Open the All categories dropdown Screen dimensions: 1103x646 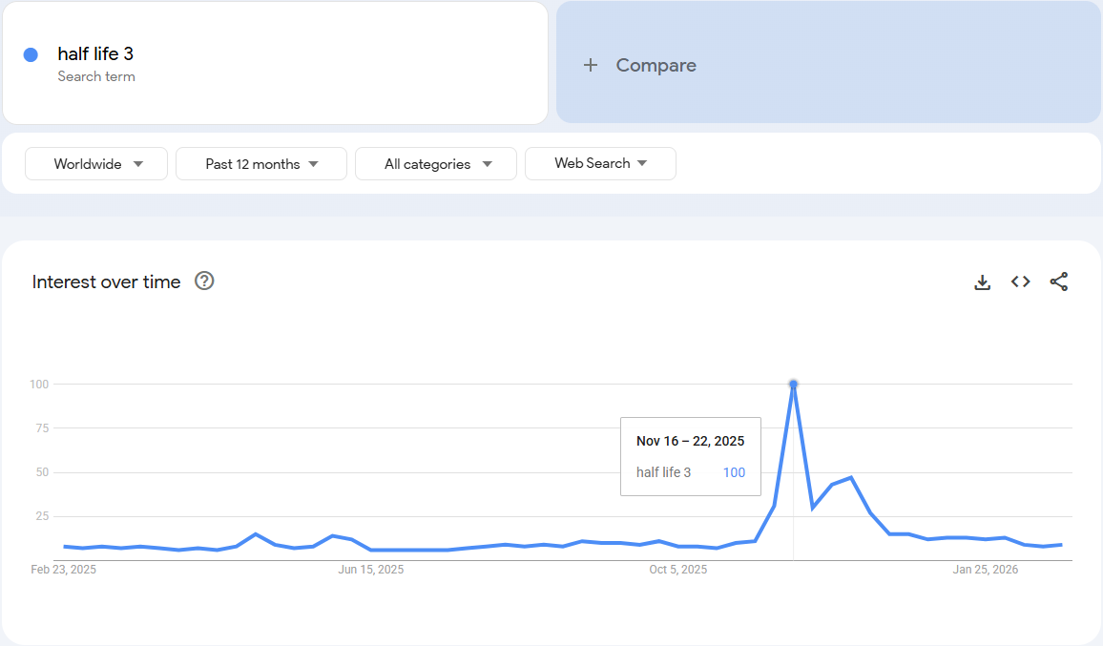coord(436,164)
